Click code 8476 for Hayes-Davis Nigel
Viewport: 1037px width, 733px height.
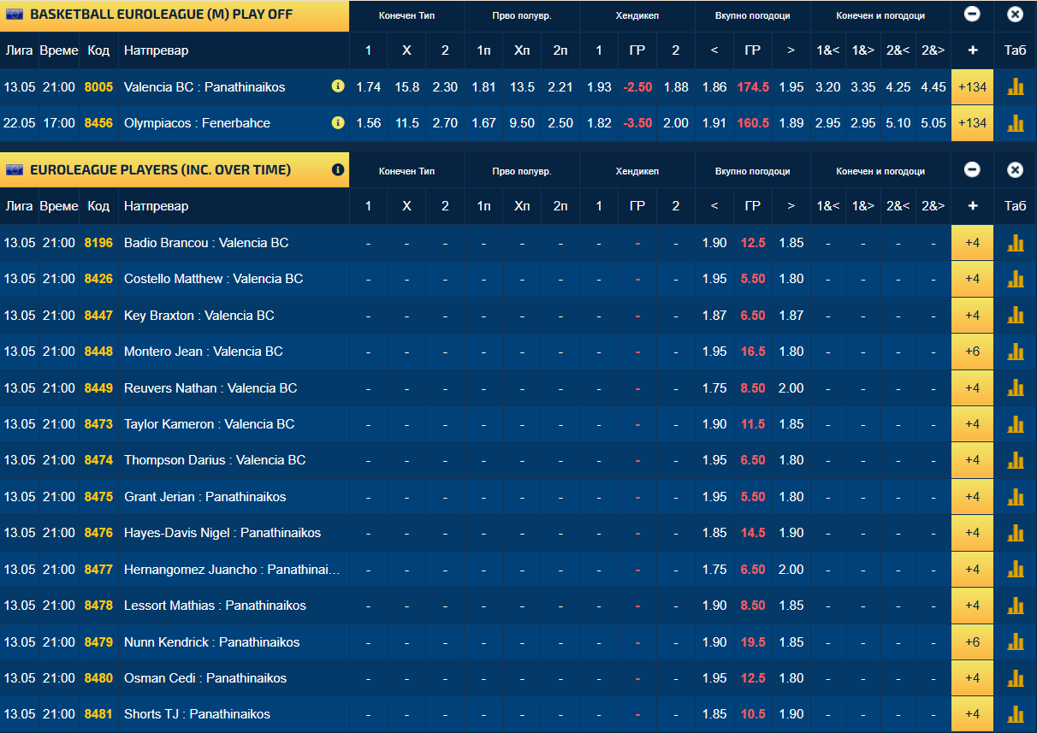click(x=98, y=533)
